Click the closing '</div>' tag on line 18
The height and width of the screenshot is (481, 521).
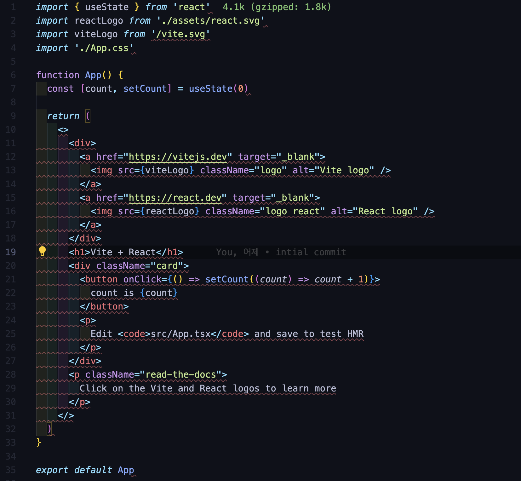(85, 238)
